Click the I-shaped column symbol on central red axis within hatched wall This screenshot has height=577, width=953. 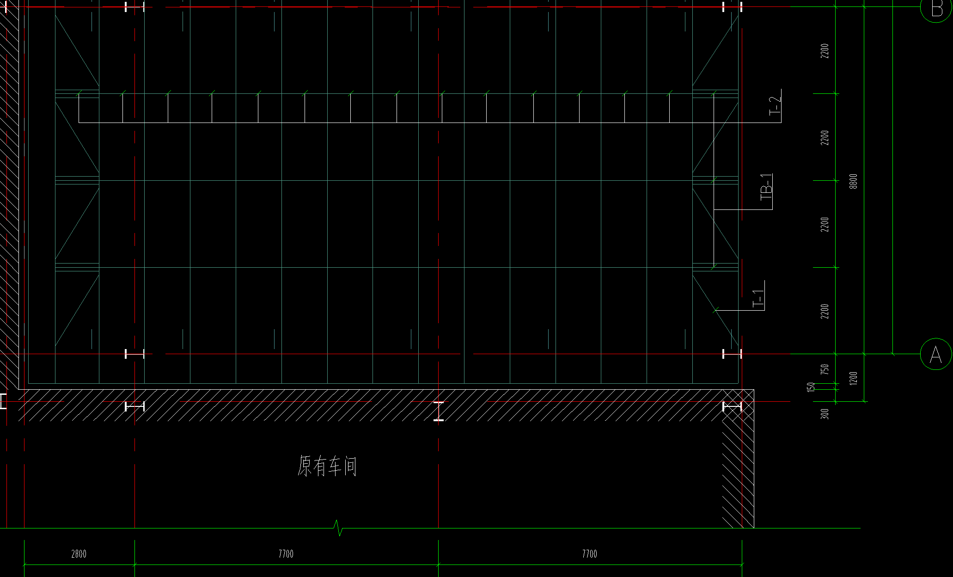click(x=439, y=411)
